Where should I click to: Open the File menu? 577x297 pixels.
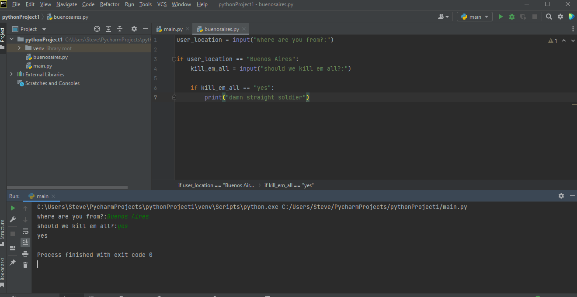click(16, 4)
